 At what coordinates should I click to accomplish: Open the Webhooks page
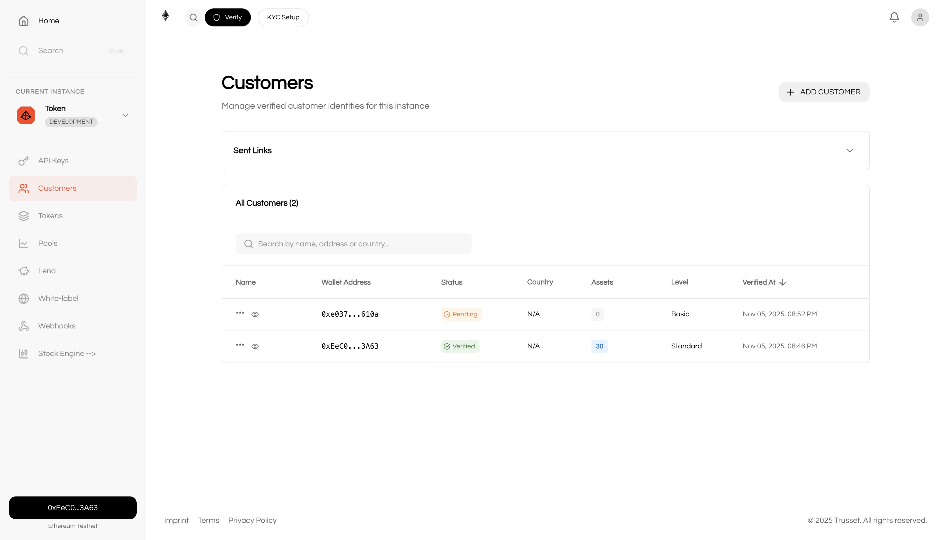56,326
